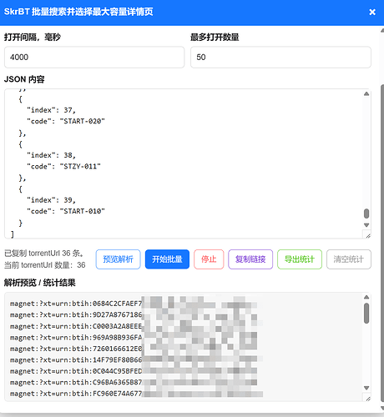Click the "STZY-011" code line in JSON
The width and height of the screenshot is (384, 417).
tap(63, 166)
